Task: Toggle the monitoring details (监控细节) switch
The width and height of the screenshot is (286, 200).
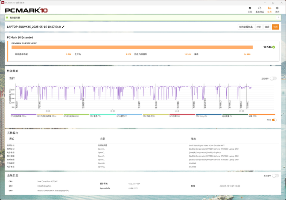Action: (x=273, y=79)
